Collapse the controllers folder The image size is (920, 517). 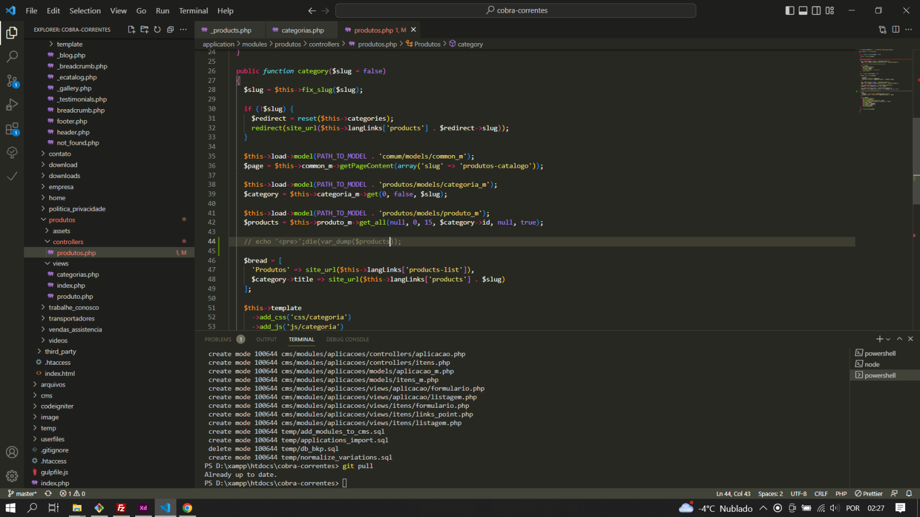click(68, 242)
